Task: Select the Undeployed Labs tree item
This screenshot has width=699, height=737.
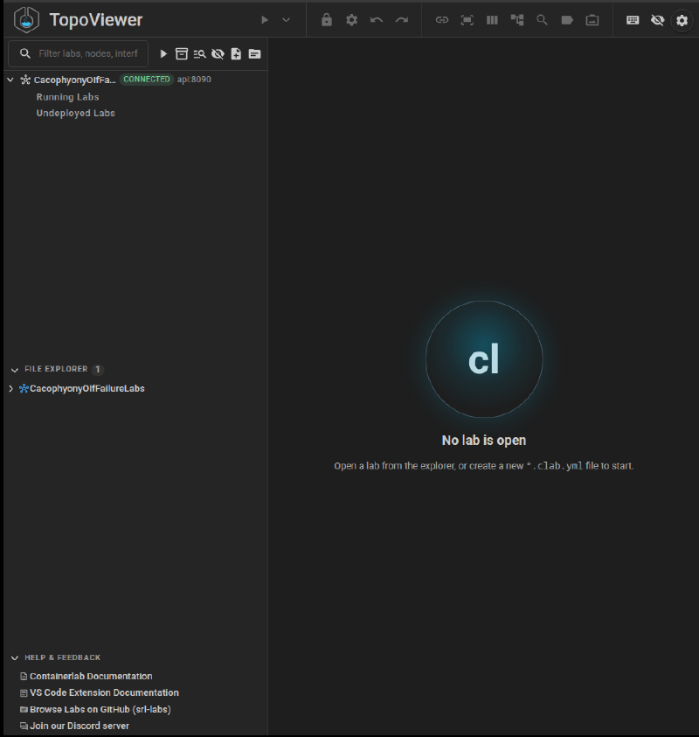Action: click(x=76, y=114)
